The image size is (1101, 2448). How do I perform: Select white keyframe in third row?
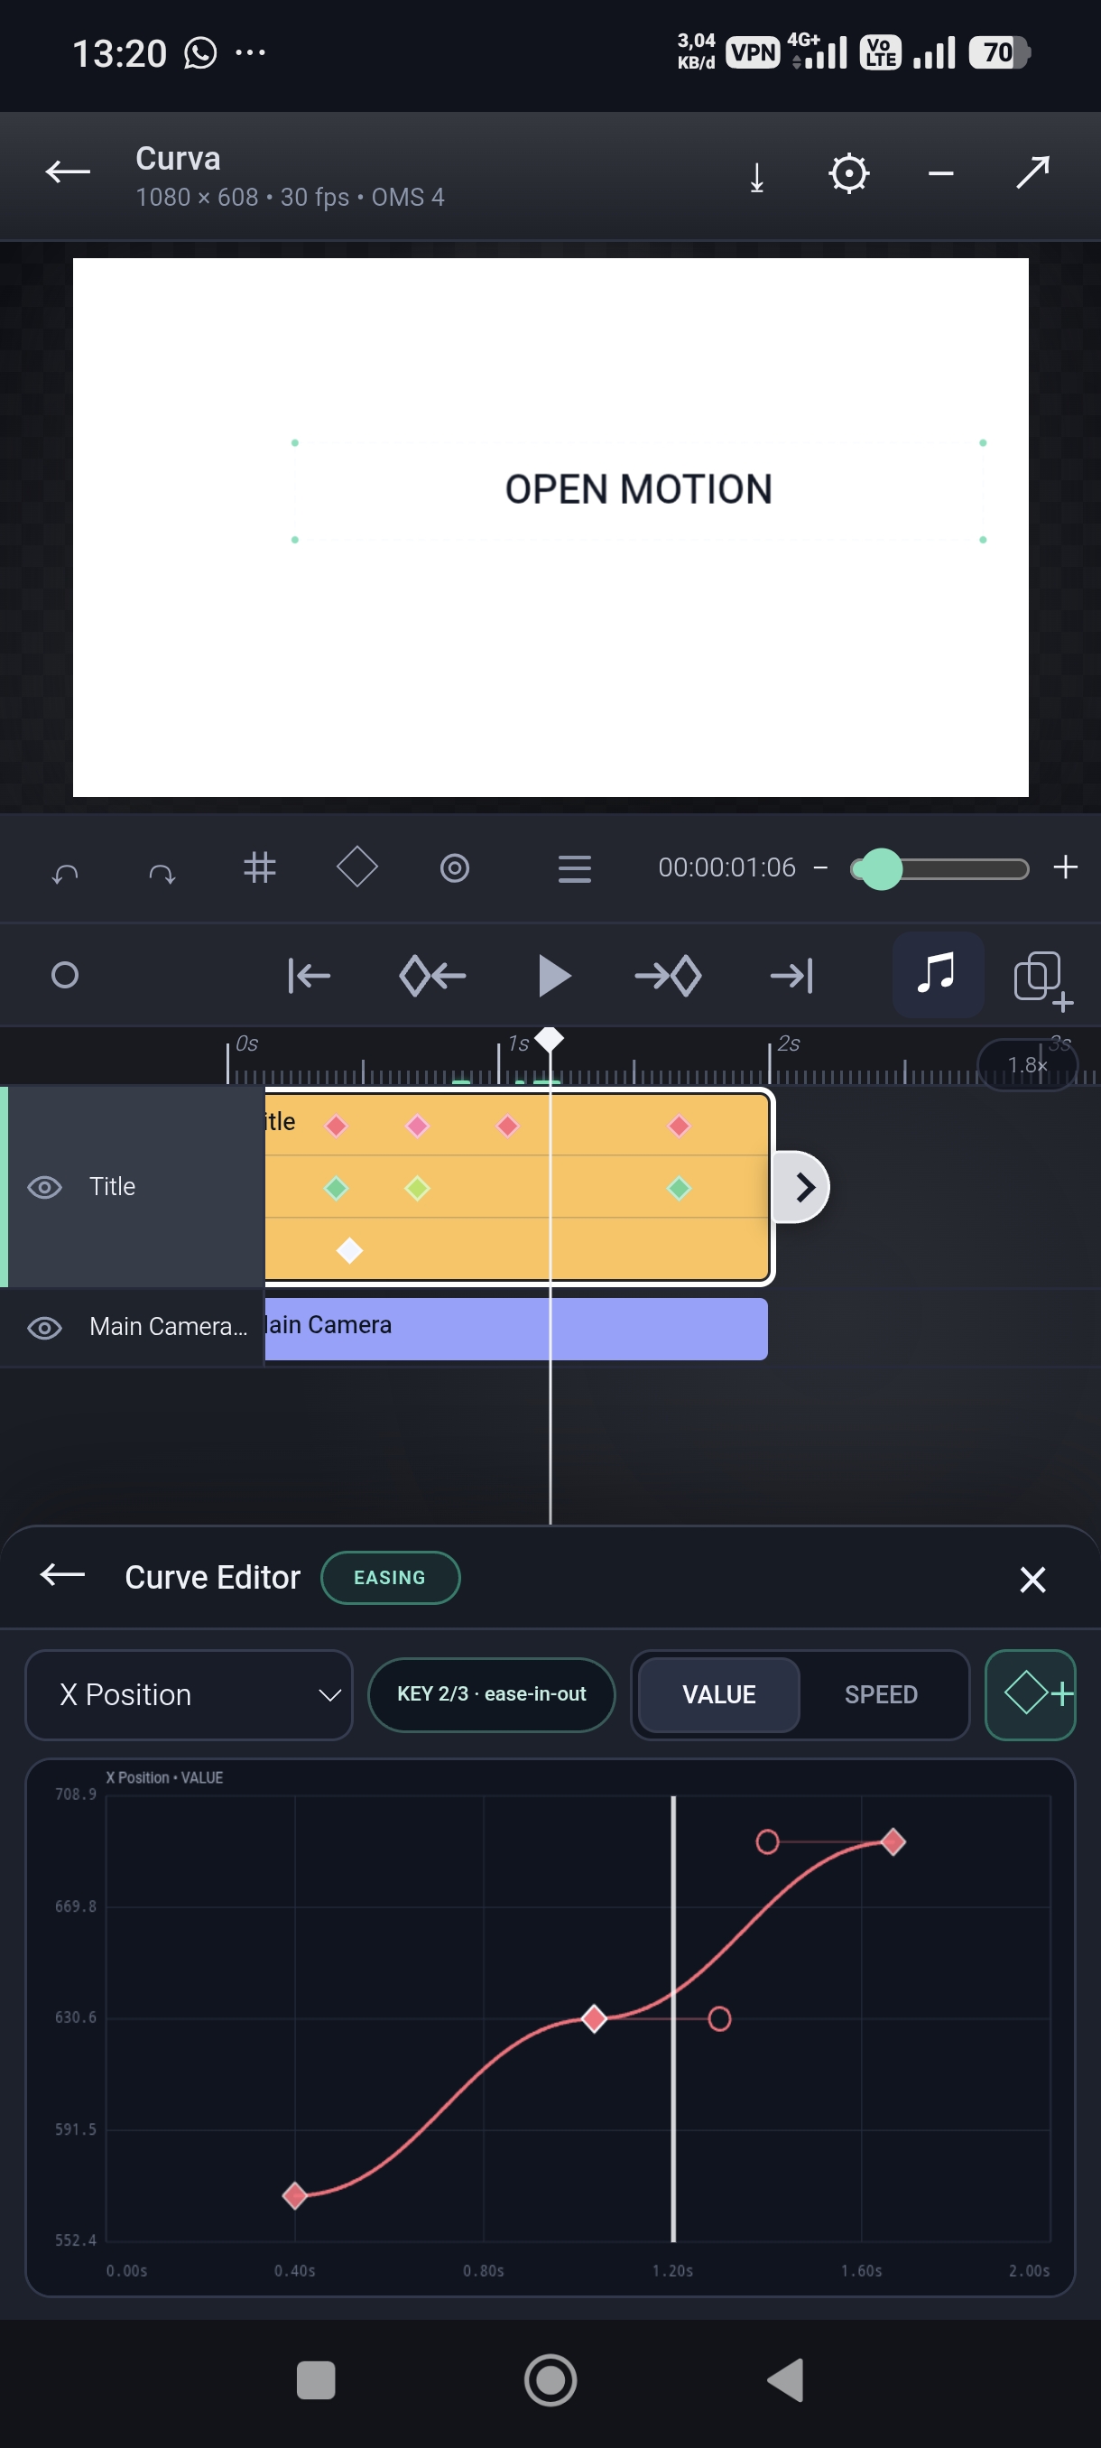click(349, 1250)
